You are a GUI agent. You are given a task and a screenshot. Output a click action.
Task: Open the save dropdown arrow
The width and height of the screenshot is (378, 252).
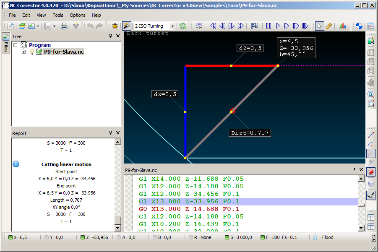click(x=54, y=26)
